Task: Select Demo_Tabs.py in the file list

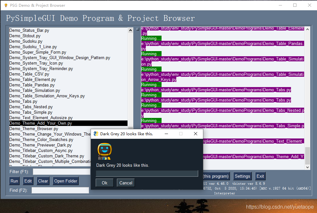Action: (x=68, y=101)
